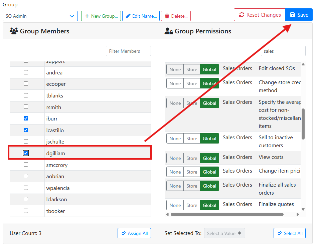
Task: Uncheck the dgilliam member checkbox
Action: tap(26, 153)
